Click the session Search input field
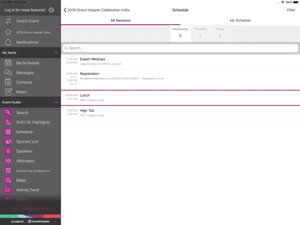The height and width of the screenshot is (225, 300). [x=180, y=48]
